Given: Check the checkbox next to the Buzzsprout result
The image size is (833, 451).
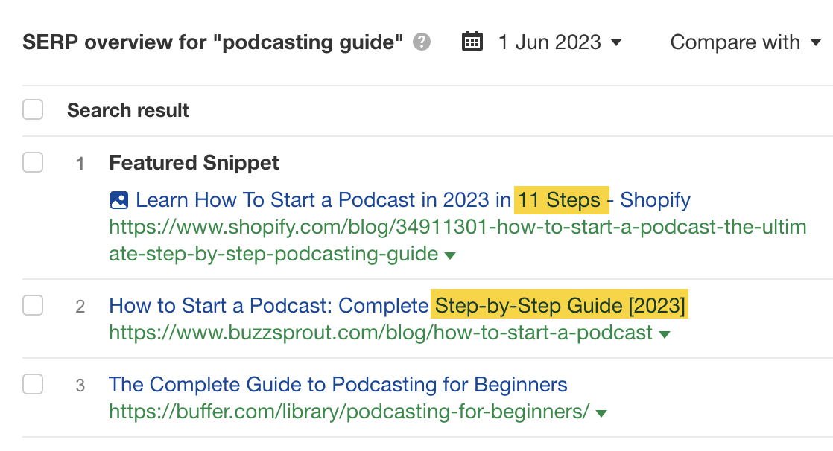Looking at the screenshot, I should (x=33, y=306).
